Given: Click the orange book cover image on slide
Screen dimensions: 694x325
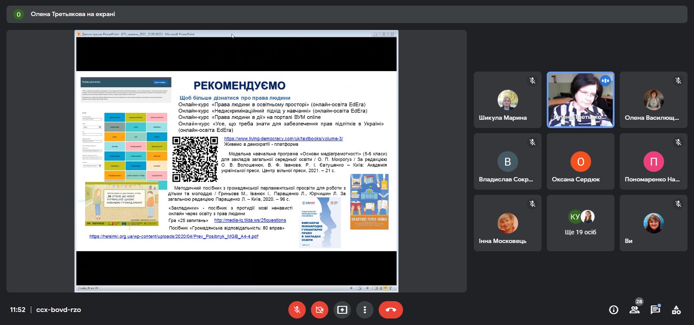Looking at the screenshot, I should (369, 202).
